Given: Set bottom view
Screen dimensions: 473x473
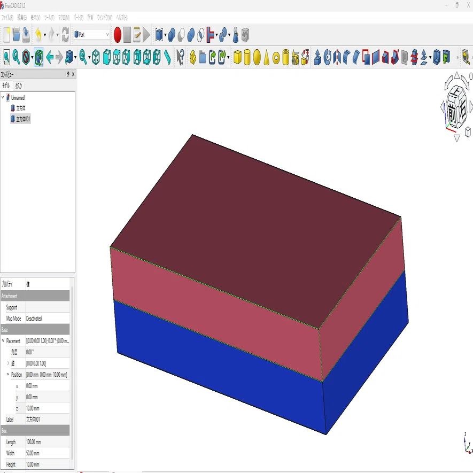Looking at the screenshot, I should coord(147,57).
